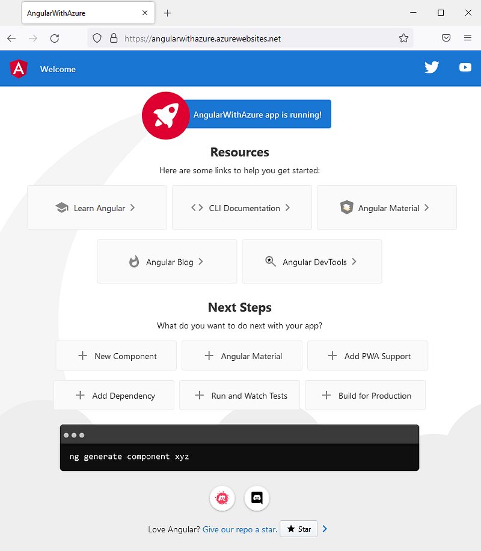Minimize the browser window
Screen dimensions: 481x551
(x=413, y=13)
